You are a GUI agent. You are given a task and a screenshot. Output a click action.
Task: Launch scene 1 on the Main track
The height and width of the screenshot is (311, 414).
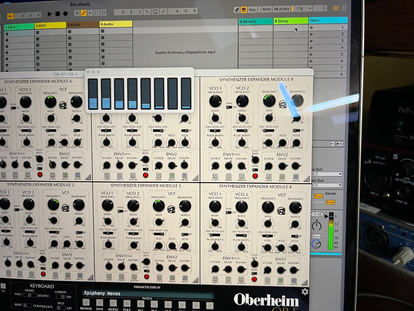pos(312,27)
